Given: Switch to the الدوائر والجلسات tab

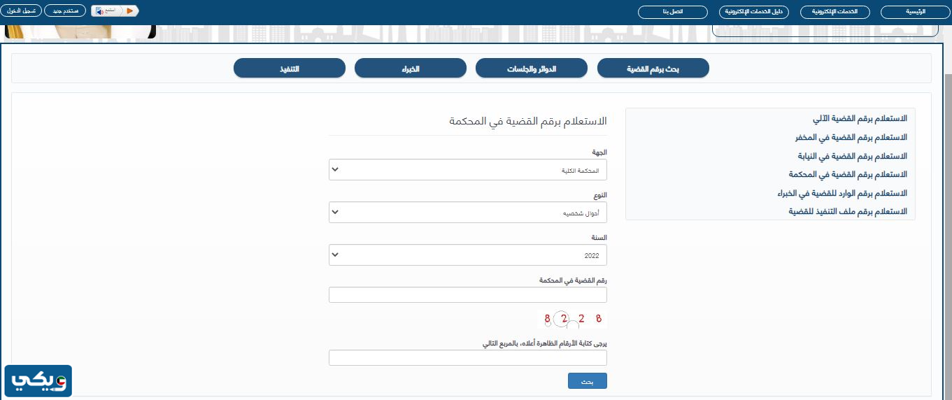Looking at the screenshot, I should [532, 69].
